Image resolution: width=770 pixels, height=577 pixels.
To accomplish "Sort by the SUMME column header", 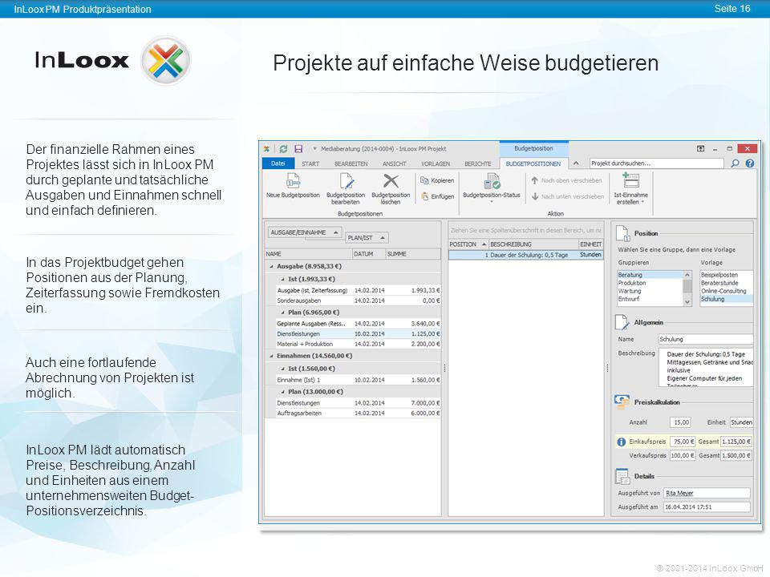I will coord(413,254).
